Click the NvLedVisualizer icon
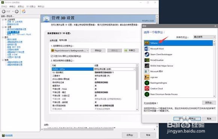218x139 pixels. pos(147,60)
